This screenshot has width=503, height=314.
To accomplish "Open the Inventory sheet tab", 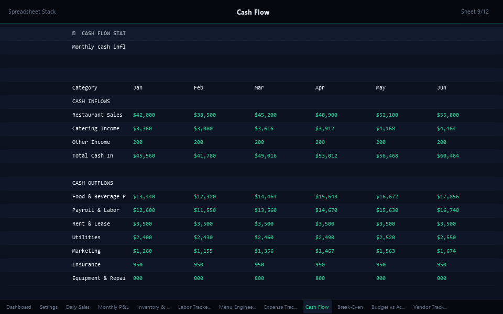I will (x=154, y=307).
